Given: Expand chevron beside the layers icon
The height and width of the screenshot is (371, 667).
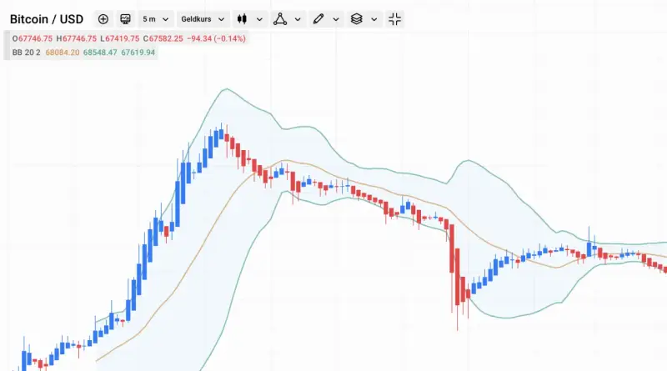Looking at the screenshot, I should [x=374, y=19].
